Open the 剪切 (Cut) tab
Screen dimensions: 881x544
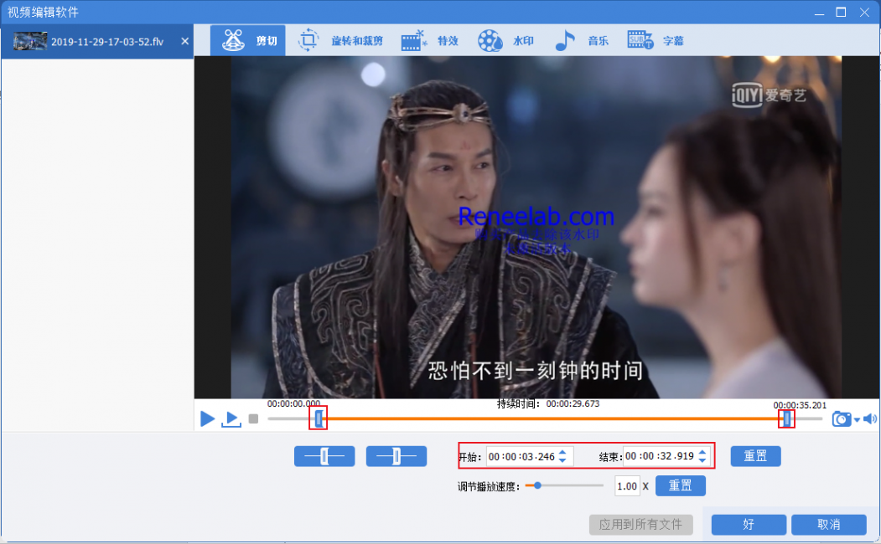tap(248, 40)
